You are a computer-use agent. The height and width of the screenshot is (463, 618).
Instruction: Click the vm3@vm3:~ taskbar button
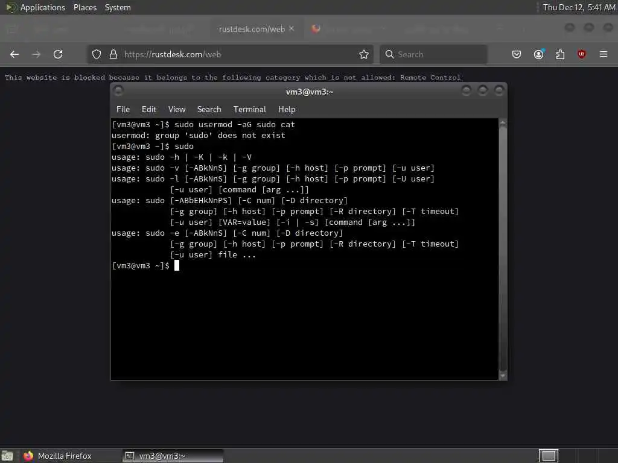point(173,456)
